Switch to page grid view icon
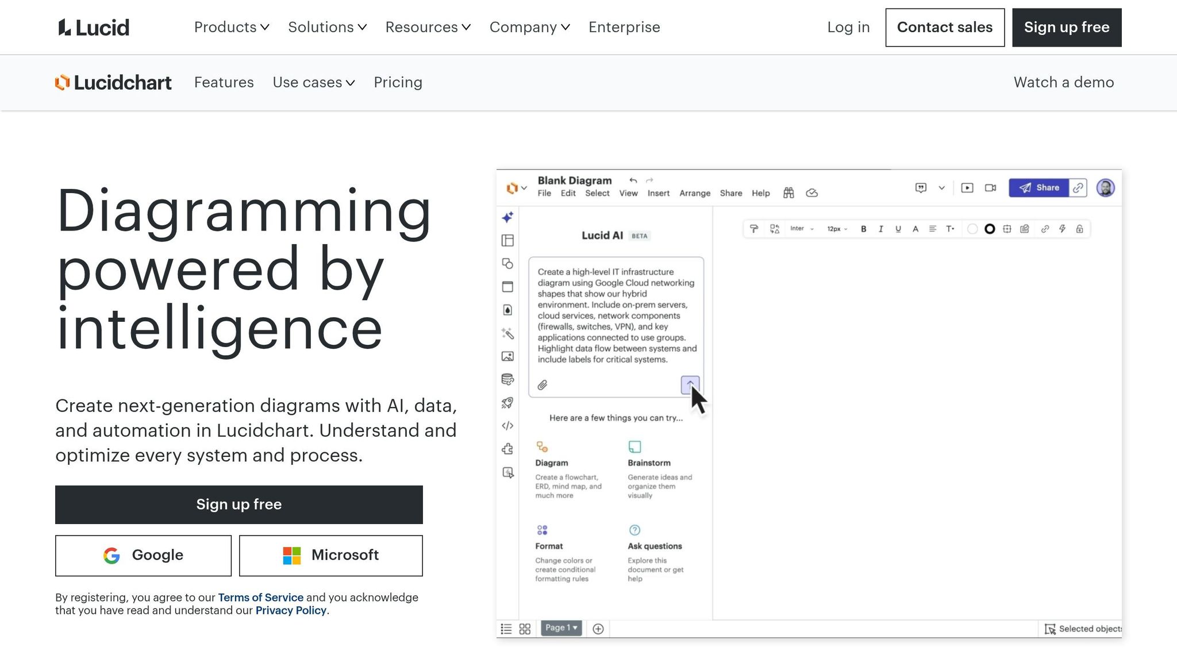Viewport: 1177px width, 662px height. pos(525,629)
